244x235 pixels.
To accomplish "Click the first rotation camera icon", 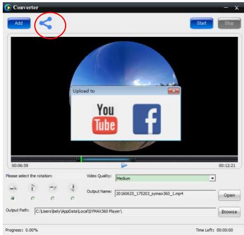I will (x=13, y=188).
